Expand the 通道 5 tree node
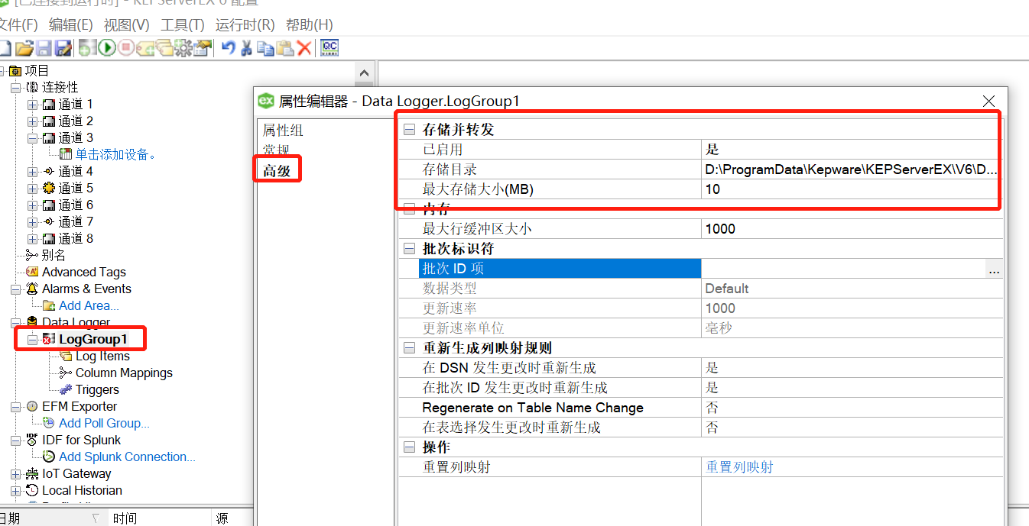 click(32, 188)
